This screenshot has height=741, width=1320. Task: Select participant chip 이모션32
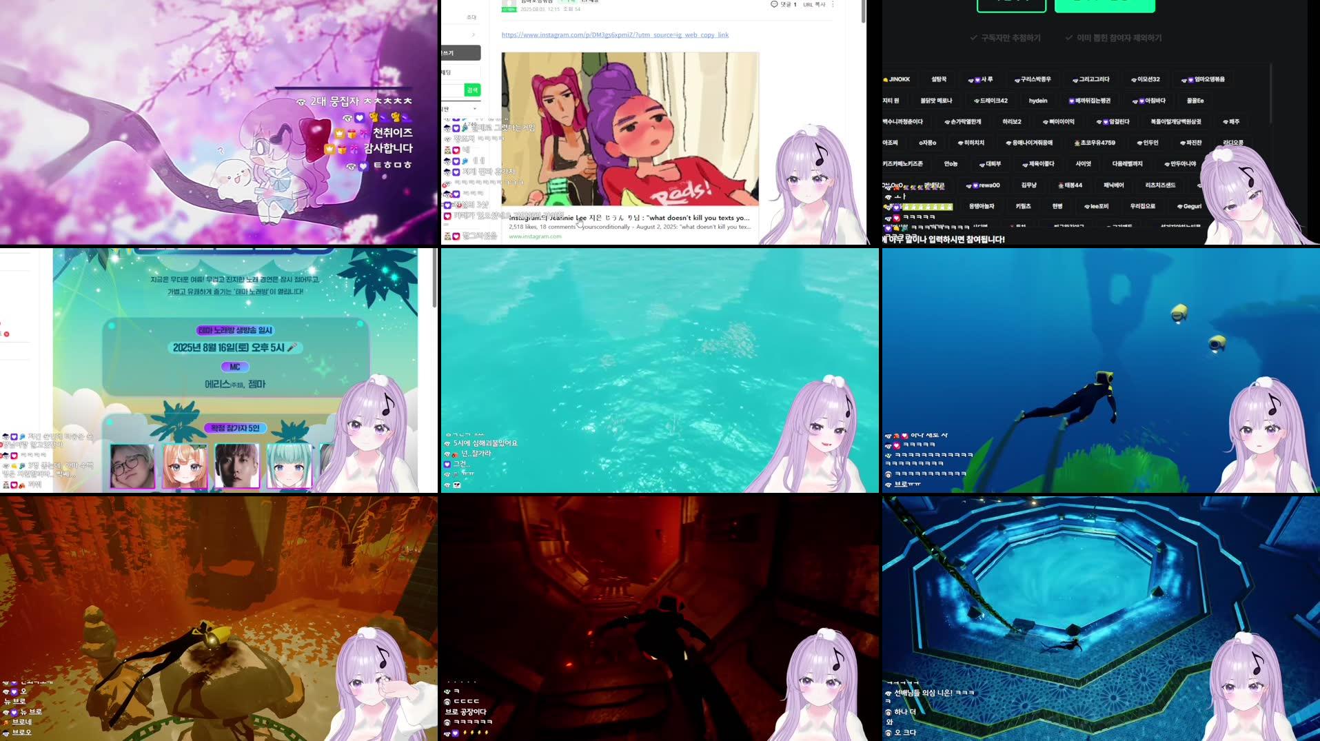tap(1146, 79)
